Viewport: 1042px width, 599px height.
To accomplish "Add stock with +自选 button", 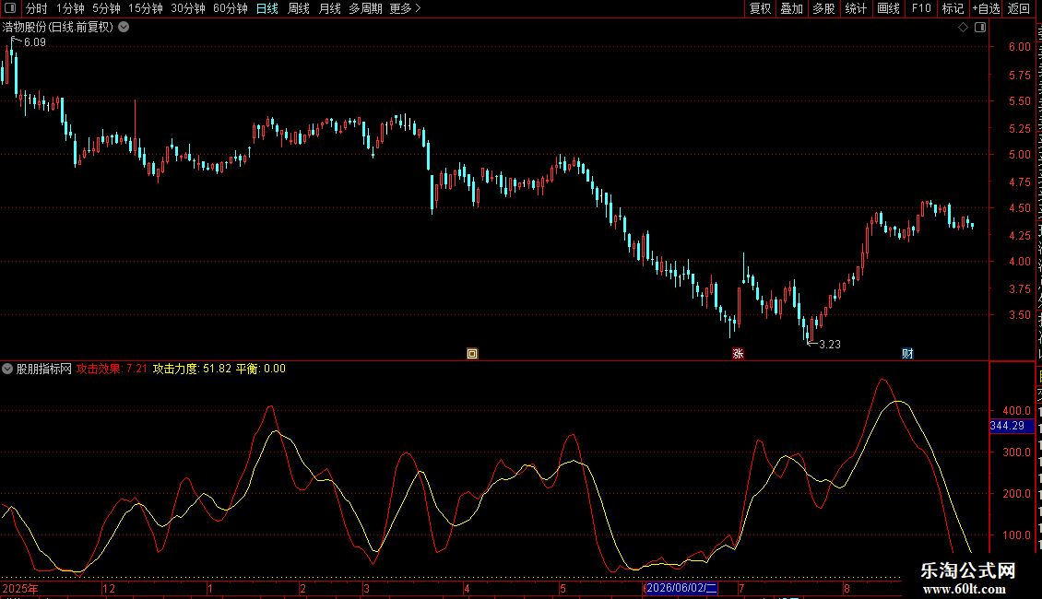I will [986, 8].
